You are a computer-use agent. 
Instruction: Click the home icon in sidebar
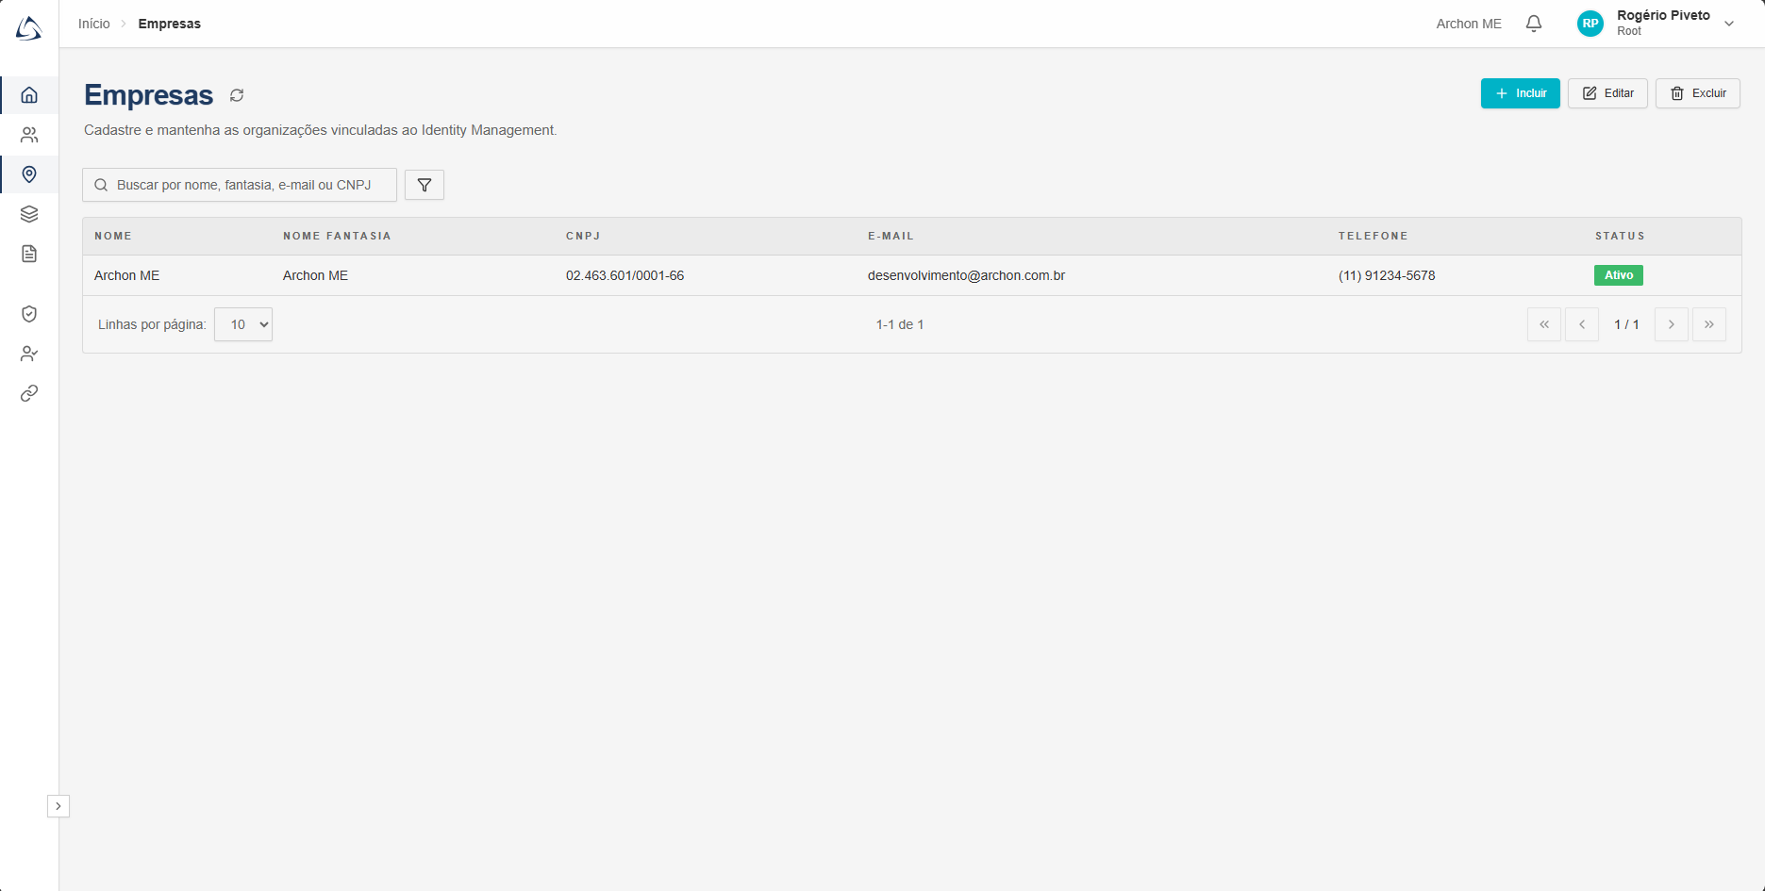pos(29,95)
